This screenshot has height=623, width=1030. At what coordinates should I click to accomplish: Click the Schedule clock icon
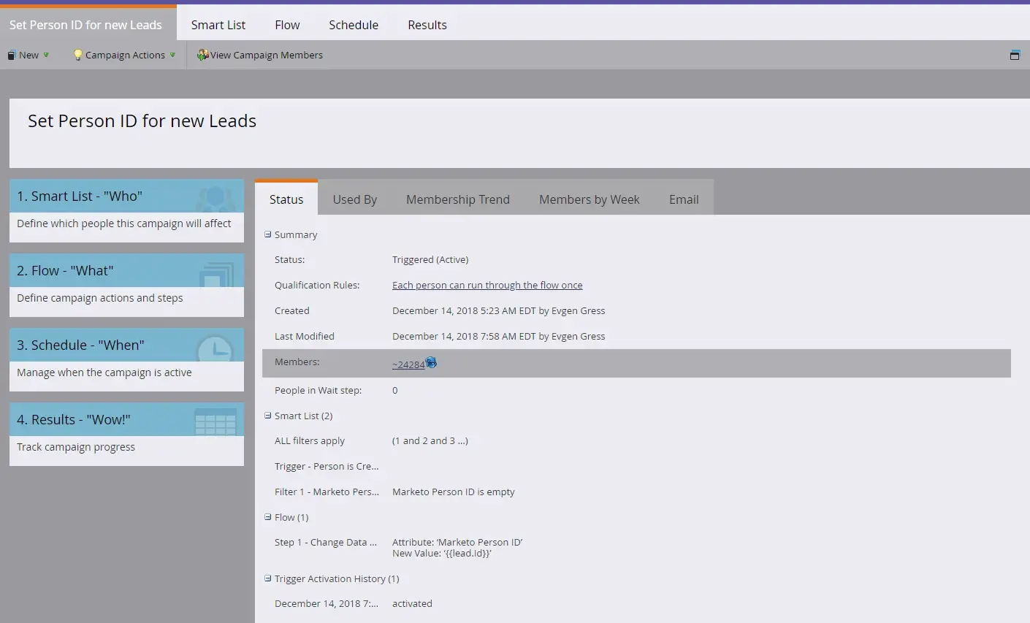click(215, 348)
